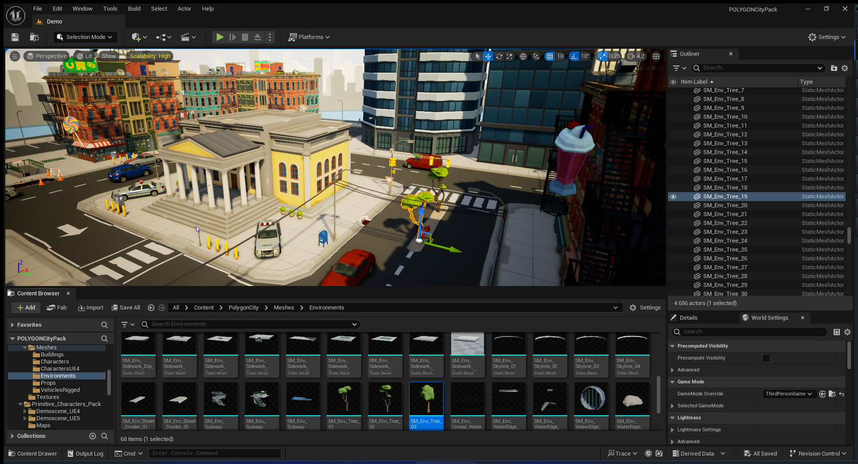Click the Import button in Content Browser

coord(90,308)
